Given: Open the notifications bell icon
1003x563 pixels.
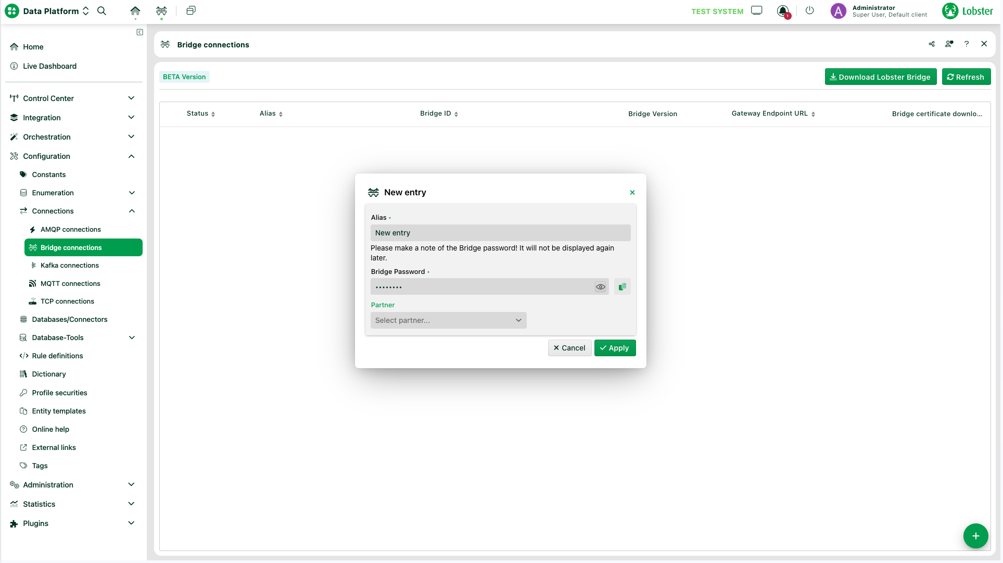Looking at the screenshot, I should (783, 11).
